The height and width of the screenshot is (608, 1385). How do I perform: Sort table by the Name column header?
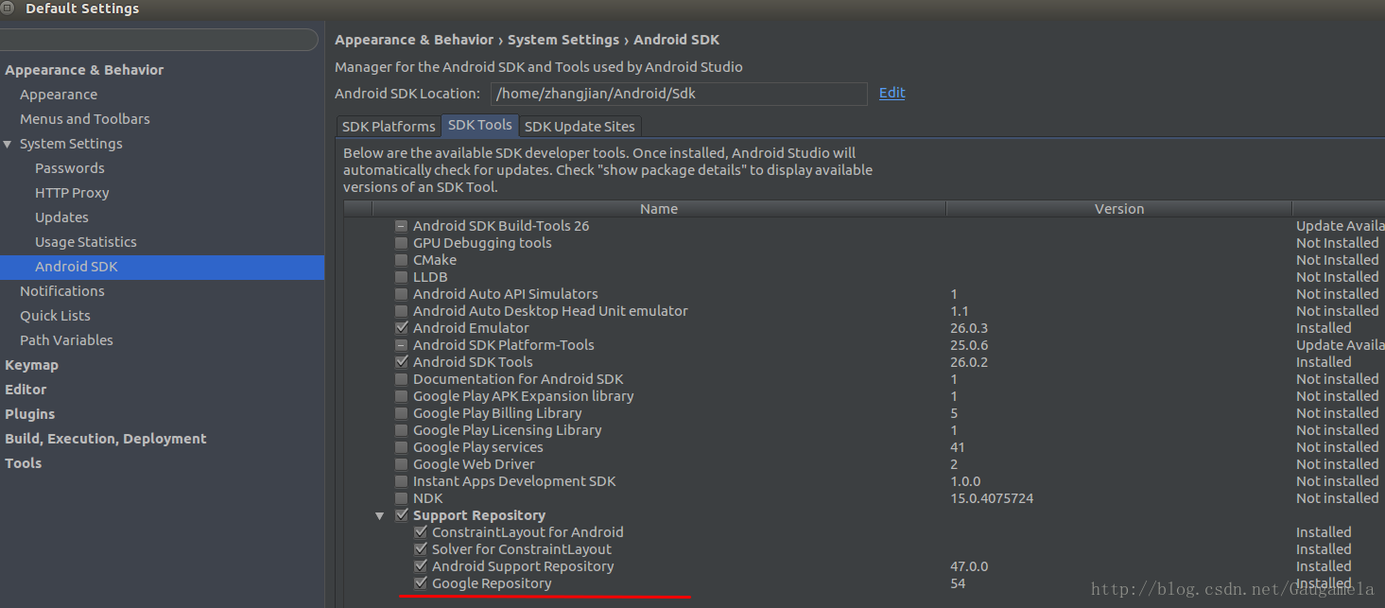tap(659, 209)
